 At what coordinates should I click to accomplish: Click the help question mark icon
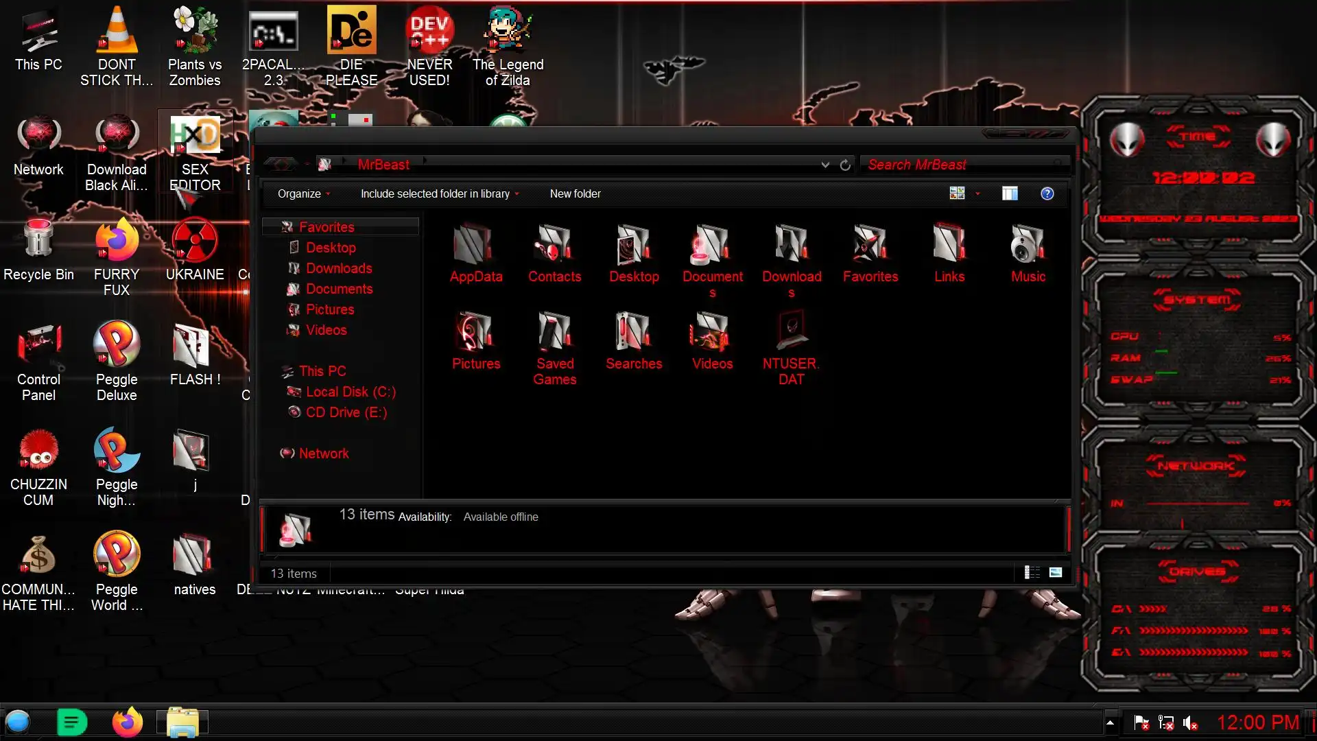[x=1047, y=194]
